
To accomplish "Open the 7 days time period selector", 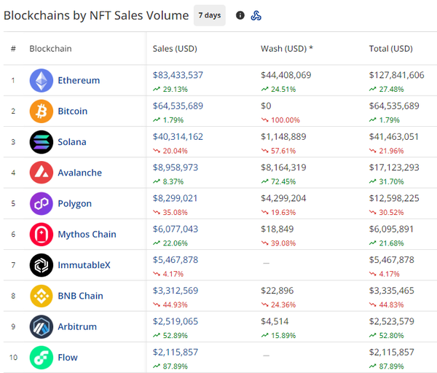I will pos(210,15).
